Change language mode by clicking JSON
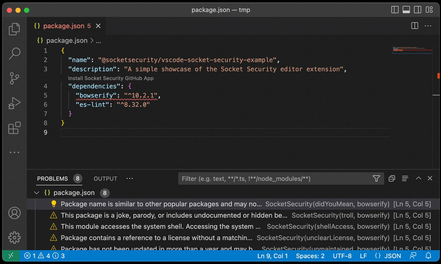Image resolution: width=441 pixels, height=264 pixels. pyautogui.click(x=392, y=256)
